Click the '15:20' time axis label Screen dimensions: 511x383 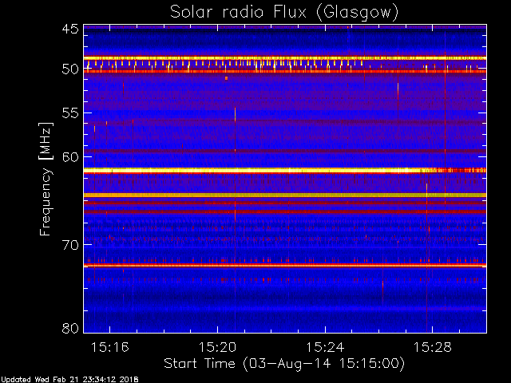[x=217, y=347]
